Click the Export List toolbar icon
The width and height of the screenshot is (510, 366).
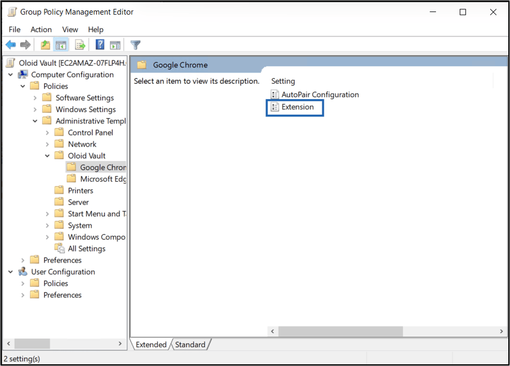pyautogui.click(x=80, y=45)
